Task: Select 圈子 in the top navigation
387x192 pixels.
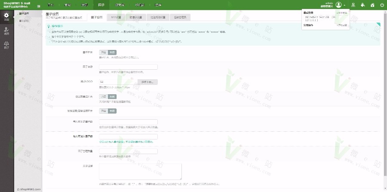Action: tap(101, 5)
